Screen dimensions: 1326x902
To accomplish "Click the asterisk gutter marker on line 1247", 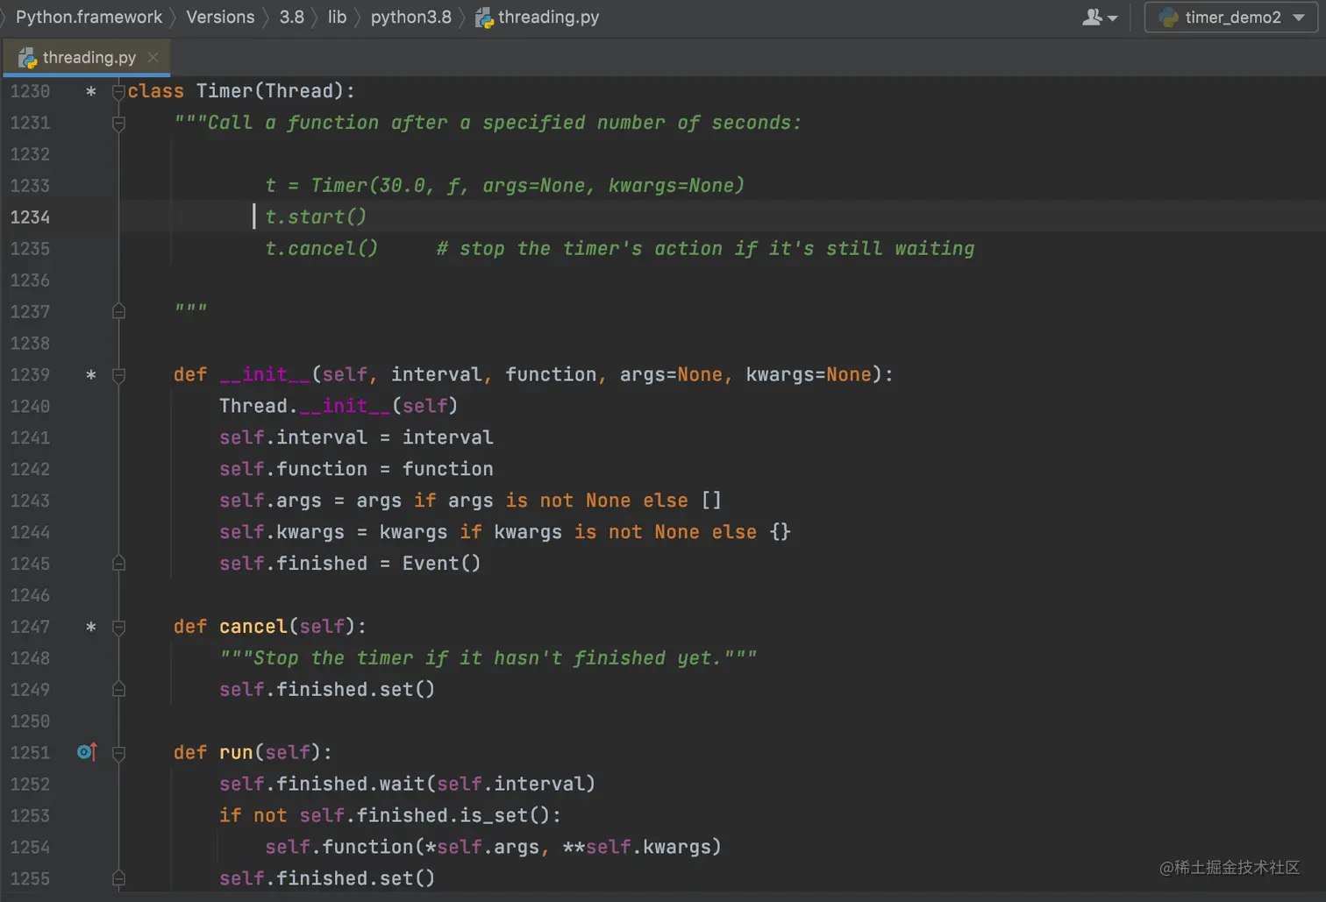I will 90,627.
